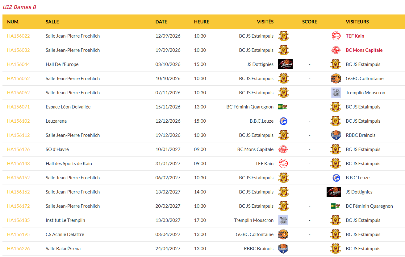This screenshot has height=257, width=405.
Task: Click JS Dottignies logo in row HA156044
Action: pyautogui.click(x=285, y=64)
